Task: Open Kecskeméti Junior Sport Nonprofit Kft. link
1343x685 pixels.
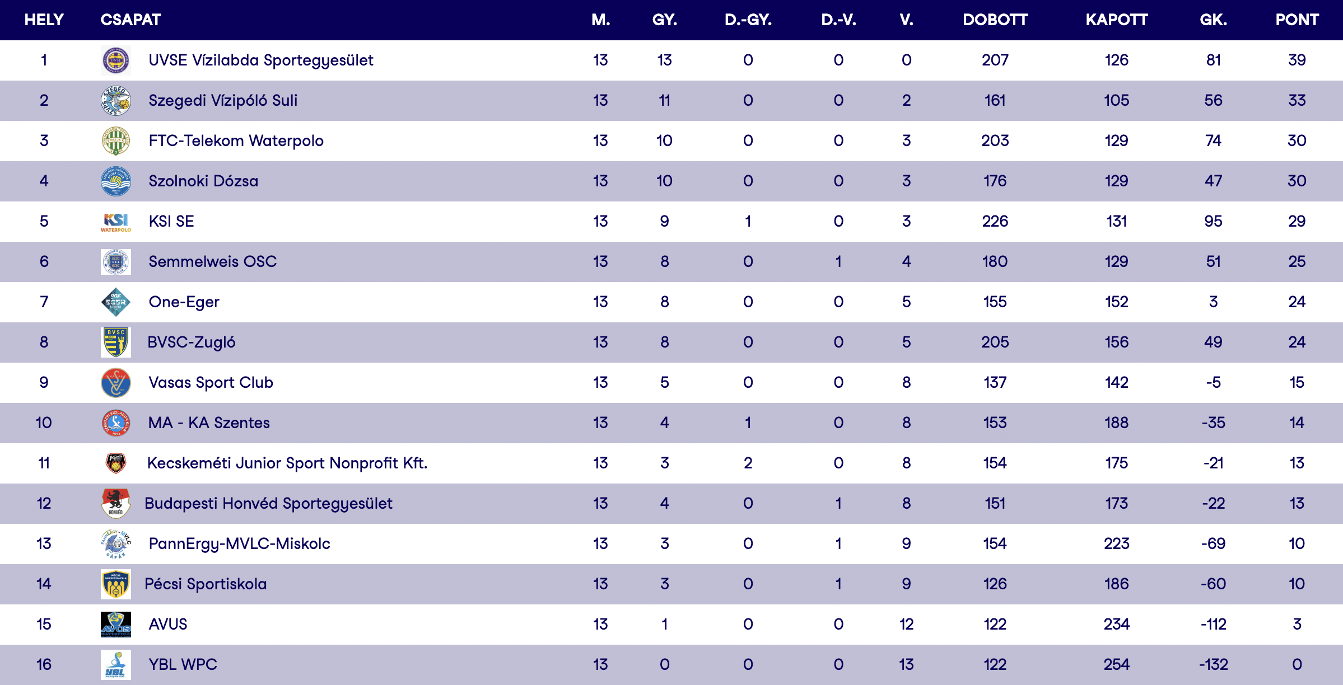Action: tap(287, 463)
